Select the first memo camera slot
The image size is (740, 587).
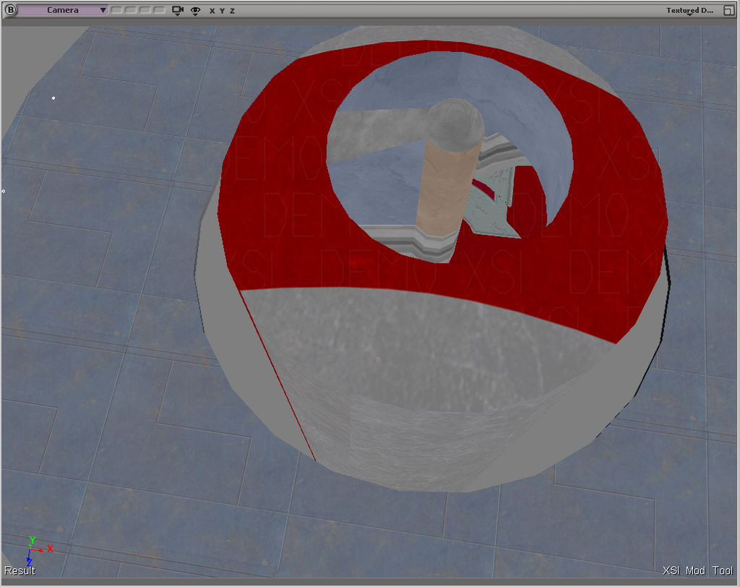(116, 10)
